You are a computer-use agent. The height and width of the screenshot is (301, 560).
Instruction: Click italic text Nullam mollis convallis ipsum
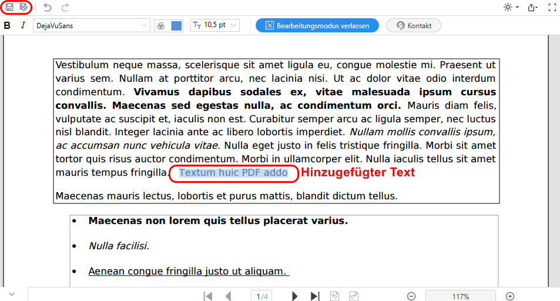tap(422, 132)
